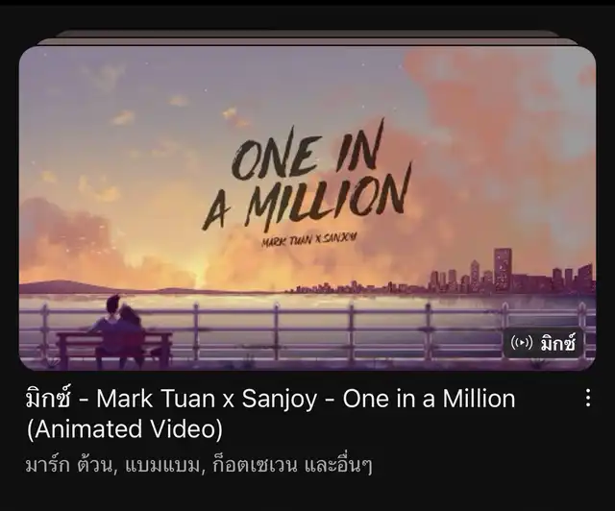Click the top stacked playlist card edge

[307, 34]
